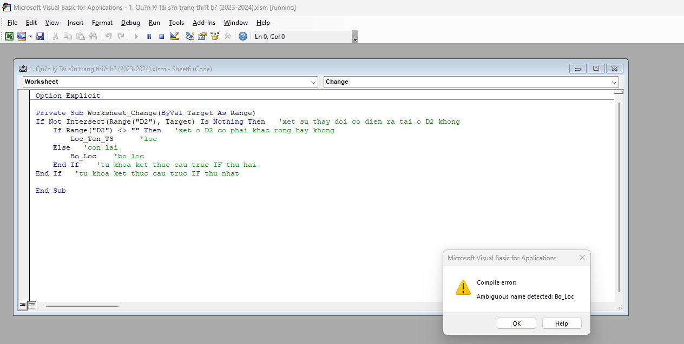Click Help in the compile error dialog
Viewport: 684px width, 344px height.
click(562, 323)
